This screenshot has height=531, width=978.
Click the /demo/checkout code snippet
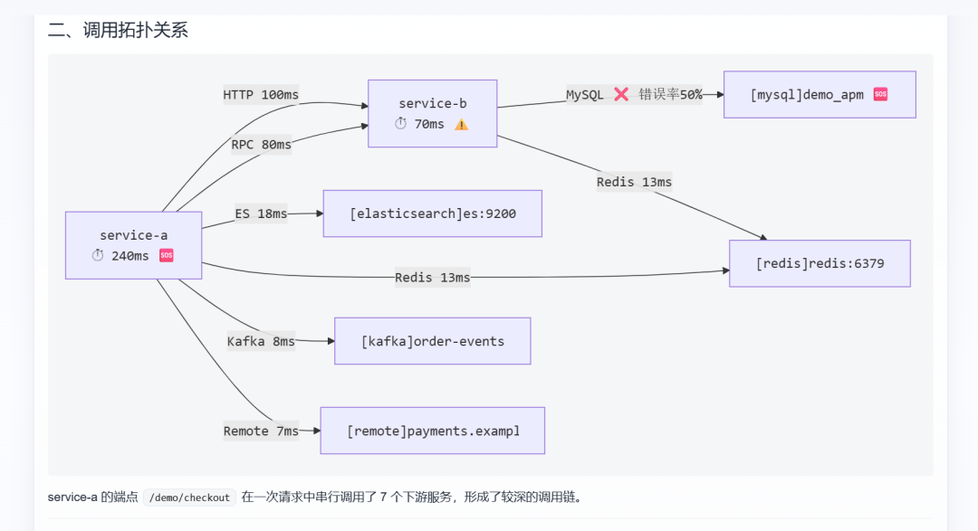(x=189, y=498)
